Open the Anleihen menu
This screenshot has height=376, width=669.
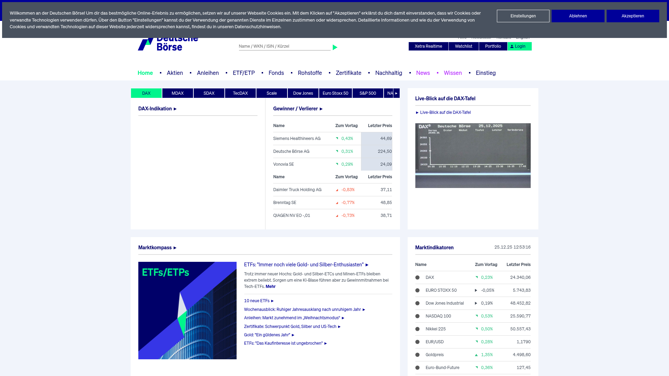coord(208,73)
